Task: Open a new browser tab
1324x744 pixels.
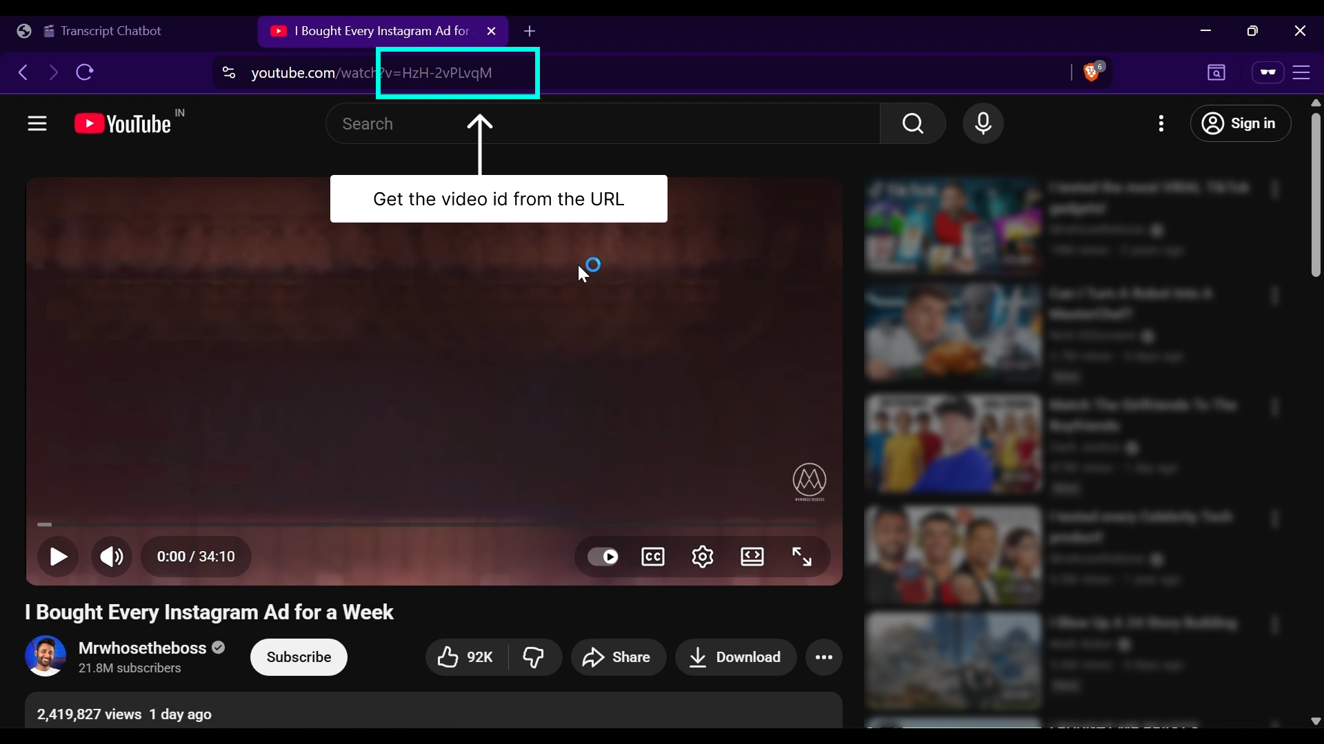Action: click(530, 31)
